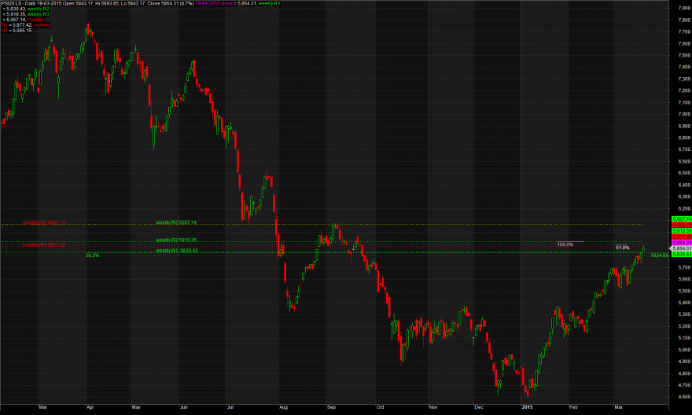Click the red 5,877.42 price tag
The height and width of the screenshot is (415, 692).
[x=682, y=237]
